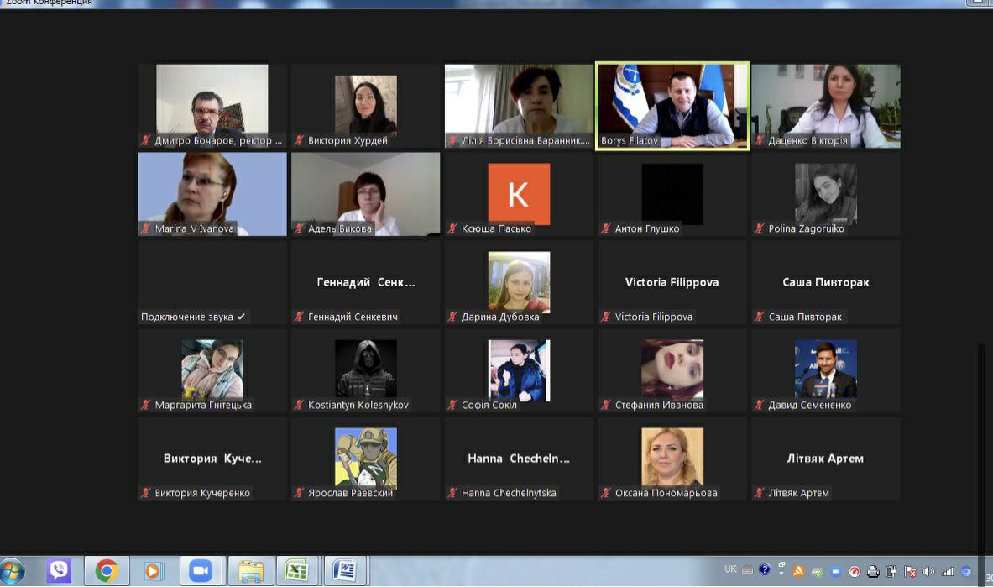Screen dimensions: 993x587
Task: Click Стефания Иванова's profile picture
Action: click(x=672, y=369)
